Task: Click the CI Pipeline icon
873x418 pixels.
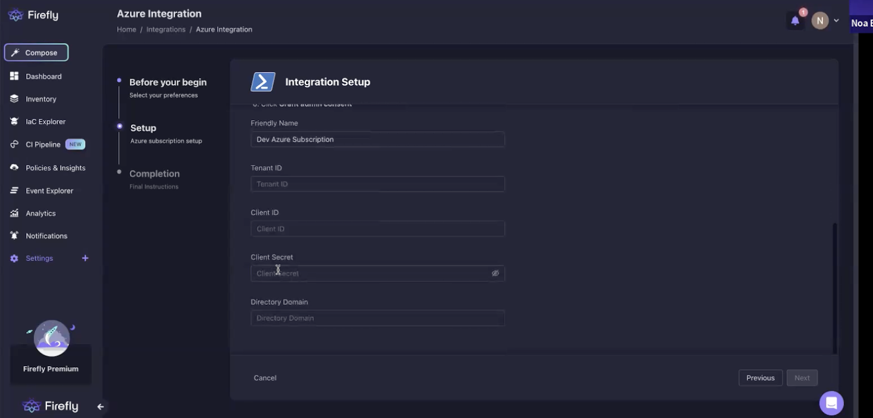Action: click(x=14, y=144)
